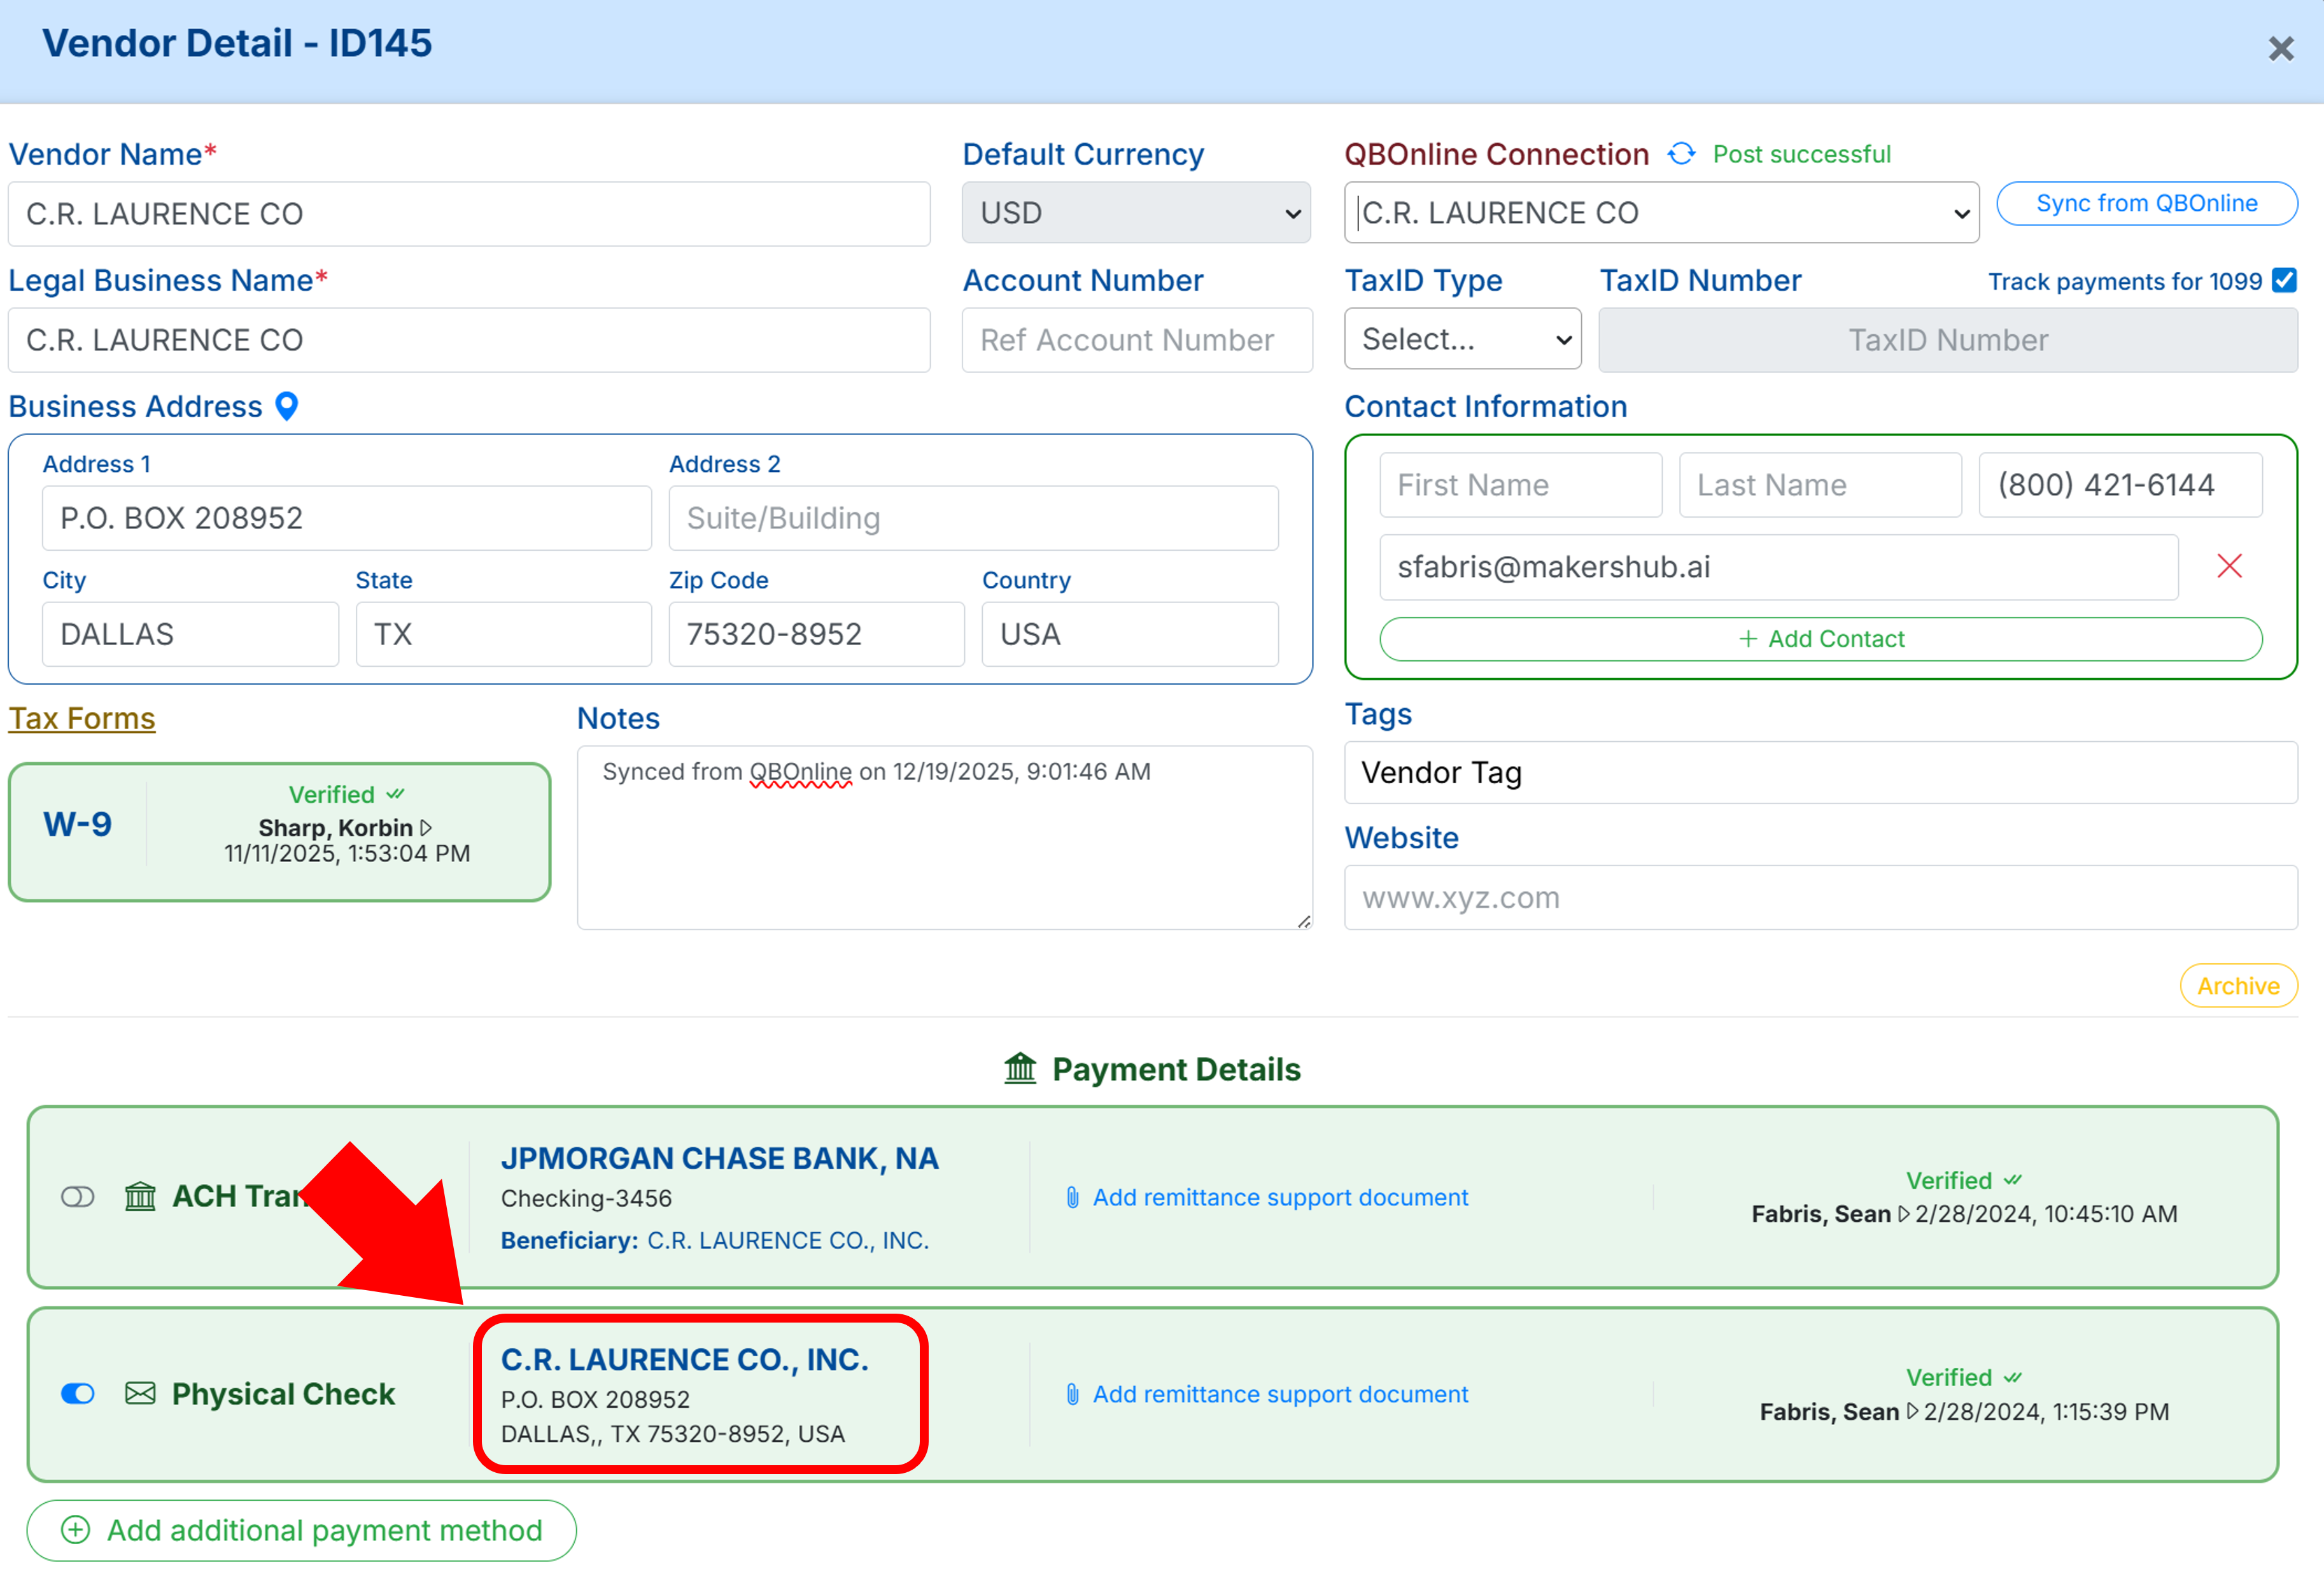The width and height of the screenshot is (2324, 1576).
Task: Toggle the ACH Transfer payment switch
Action: [78, 1196]
